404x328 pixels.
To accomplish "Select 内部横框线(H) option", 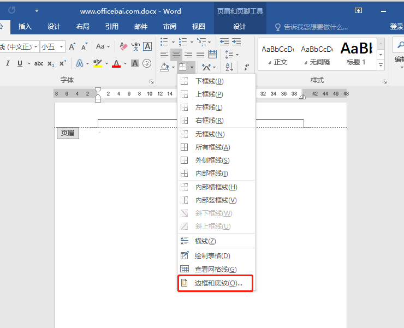I will (216, 187).
